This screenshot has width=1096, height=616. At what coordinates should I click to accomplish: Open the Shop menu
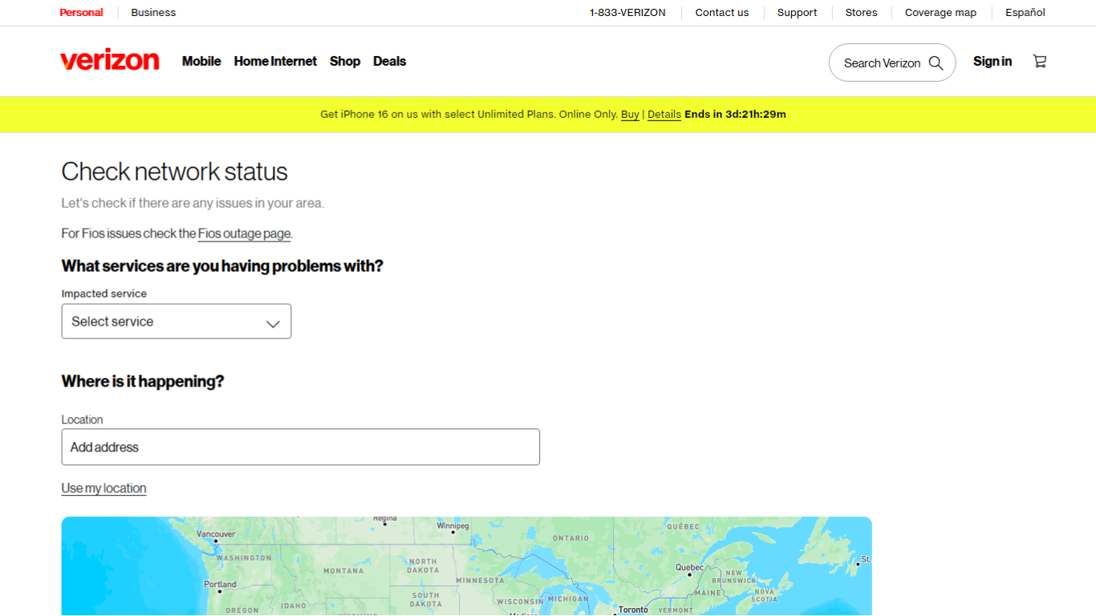(x=345, y=61)
